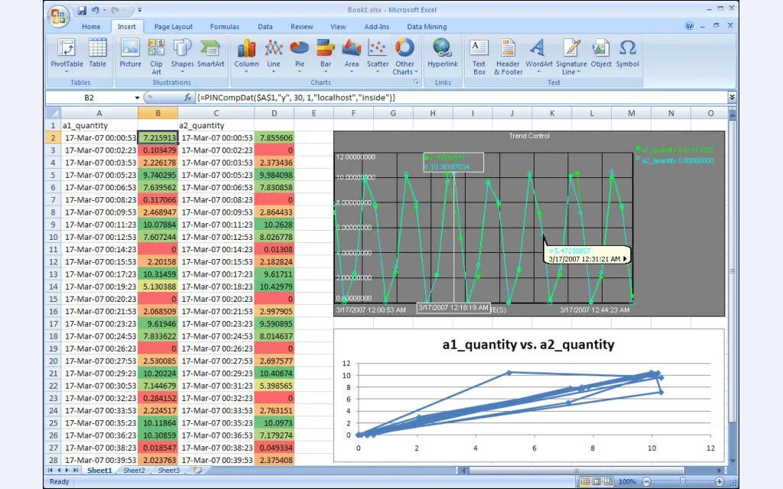The width and height of the screenshot is (783, 489).
Task: Open the Name Box dropdown
Action: point(137,98)
